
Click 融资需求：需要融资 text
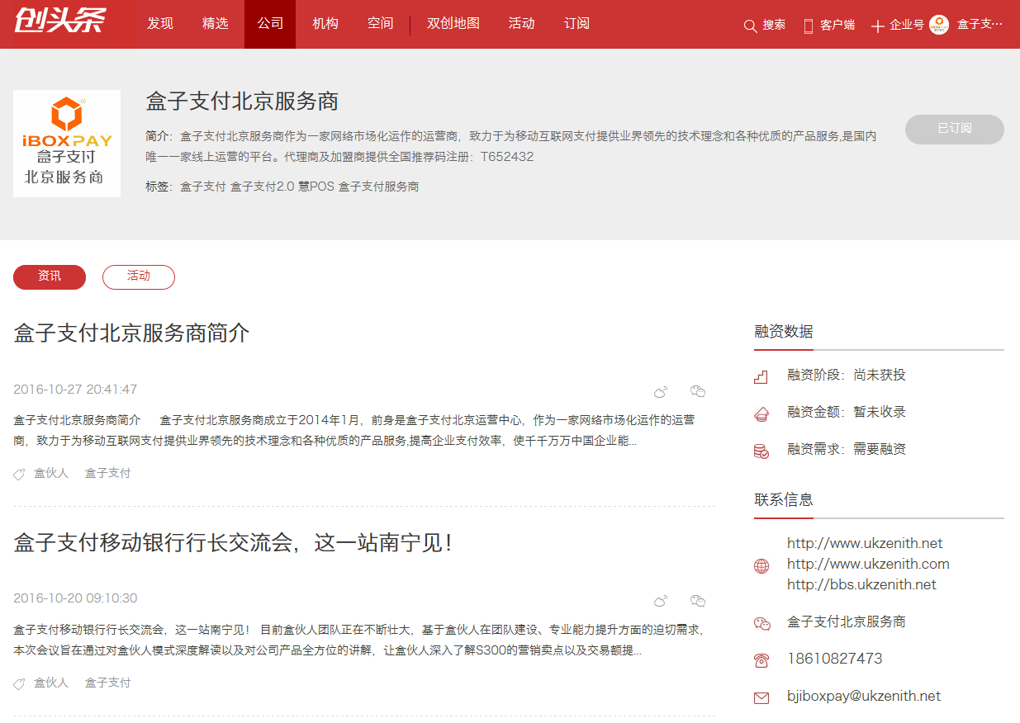click(847, 450)
